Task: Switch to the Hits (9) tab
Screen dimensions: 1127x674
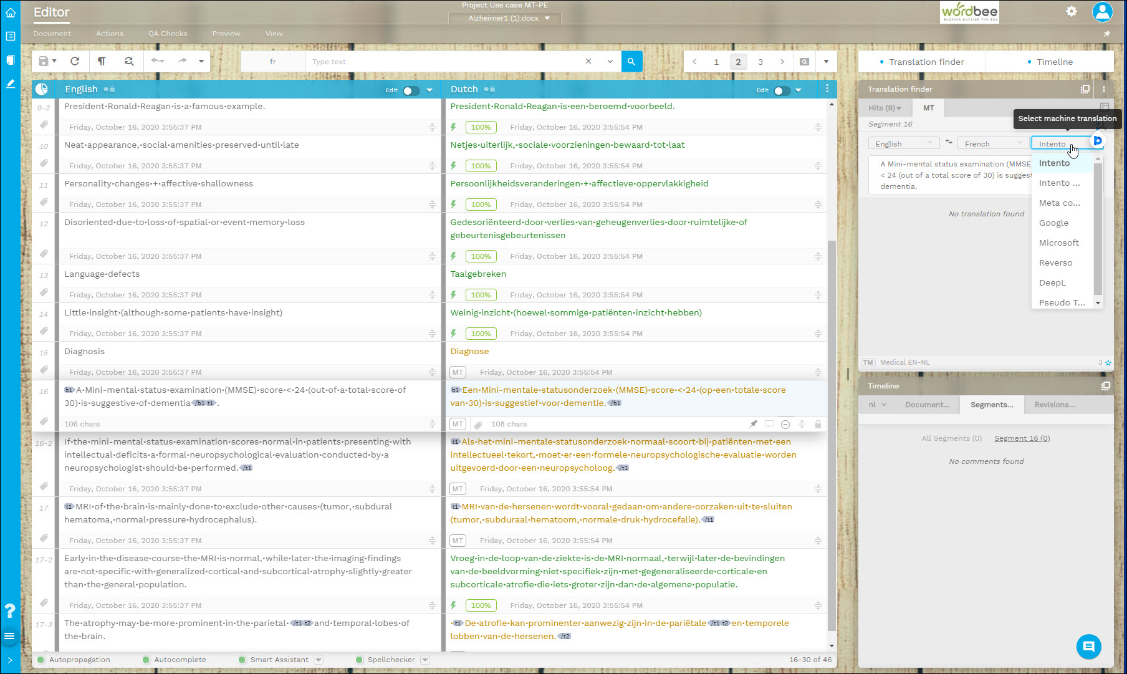Action: coord(885,108)
